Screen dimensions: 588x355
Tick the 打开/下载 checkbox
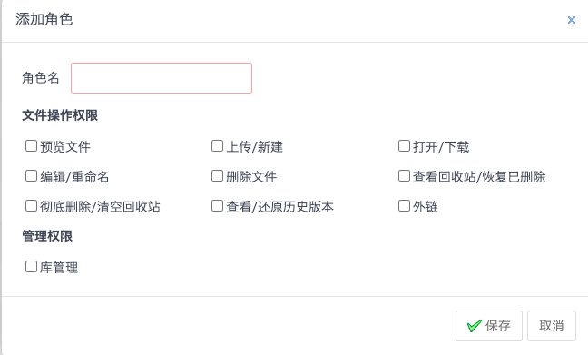pyautogui.click(x=404, y=146)
